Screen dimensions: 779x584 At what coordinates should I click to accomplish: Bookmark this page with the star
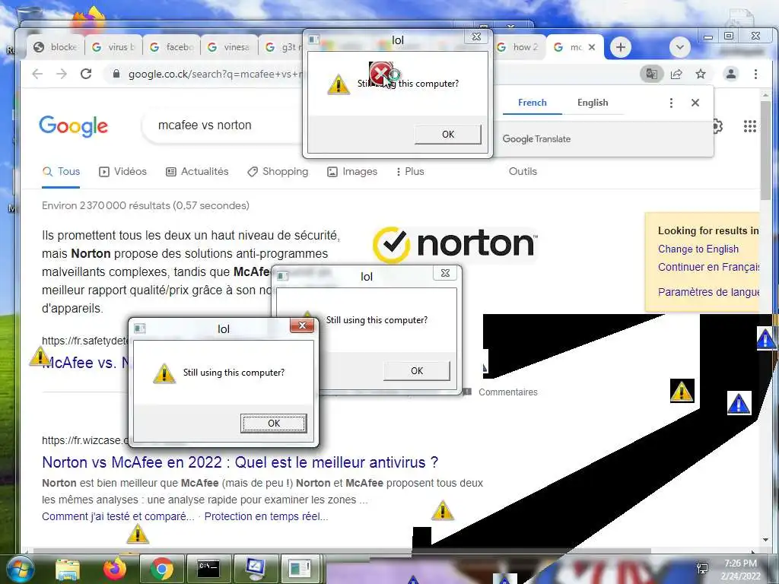(701, 74)
